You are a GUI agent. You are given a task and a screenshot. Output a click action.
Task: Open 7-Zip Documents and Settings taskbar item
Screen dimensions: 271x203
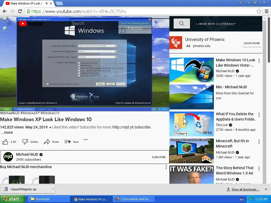click(x=134, y=199)
